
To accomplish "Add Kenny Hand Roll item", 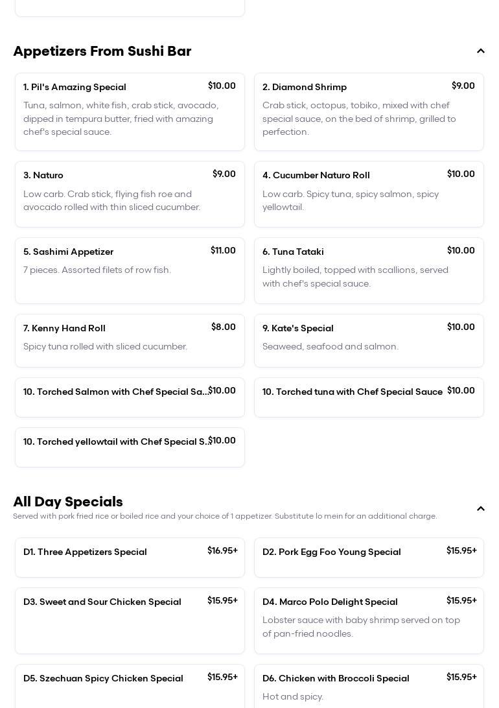I will click(130, 340).
